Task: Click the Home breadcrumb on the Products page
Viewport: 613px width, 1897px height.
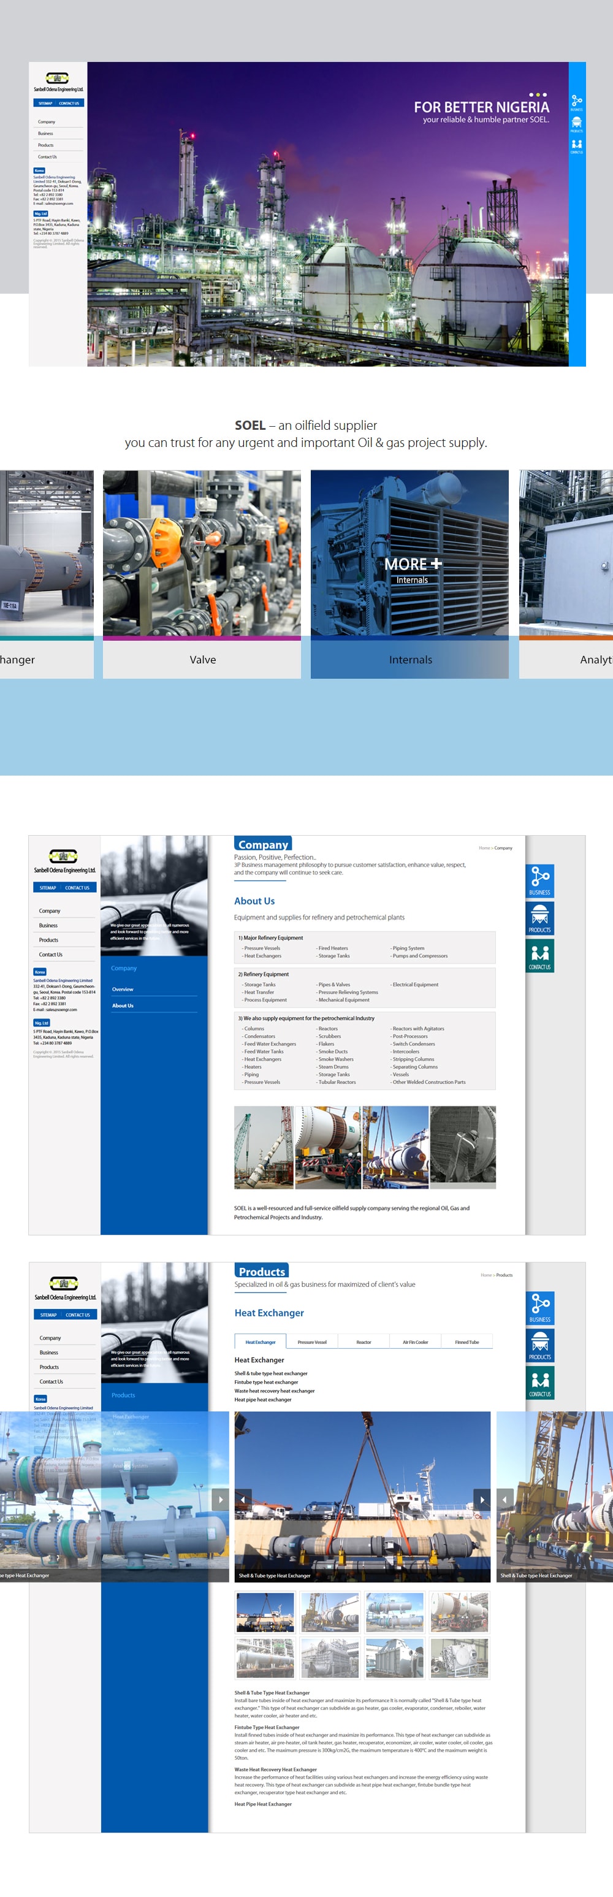Action: 485,1275
